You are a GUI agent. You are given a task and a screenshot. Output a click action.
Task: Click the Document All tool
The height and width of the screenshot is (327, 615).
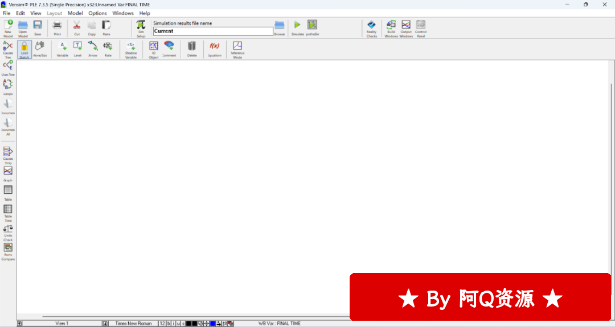tap(8, 127)
